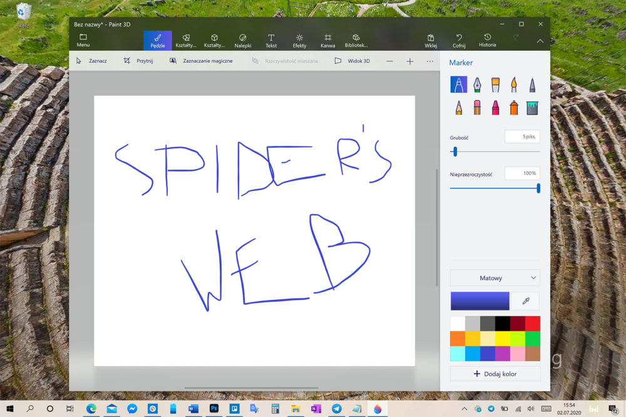Select the Calligraphy pen brush

[477, 85]
